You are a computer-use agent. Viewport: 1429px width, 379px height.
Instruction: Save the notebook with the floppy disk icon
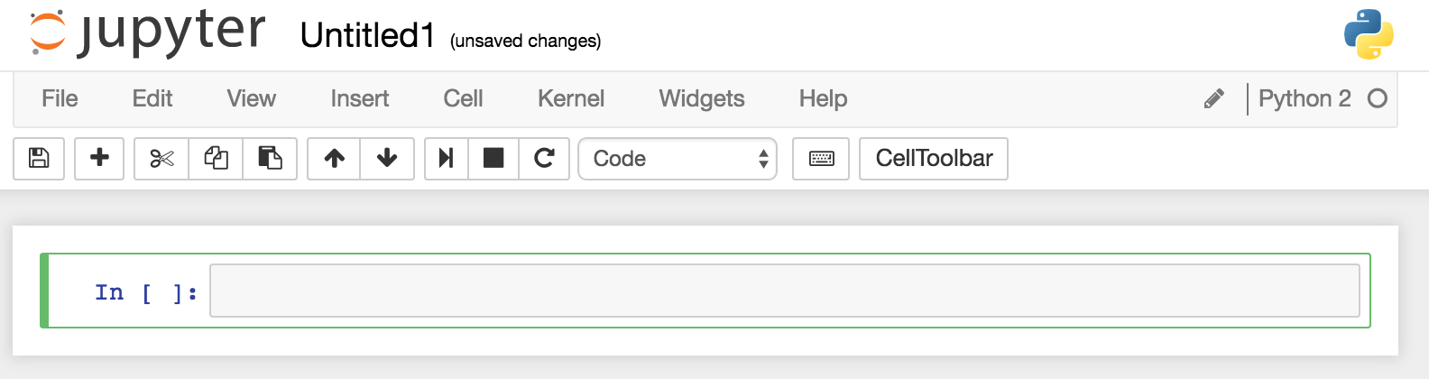click(x=39, y=159)
